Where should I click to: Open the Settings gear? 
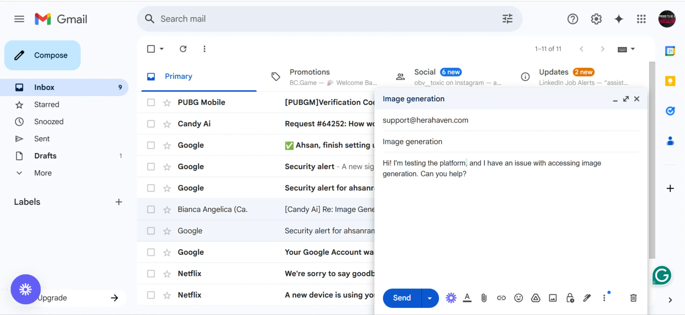[x=596, y=19]
